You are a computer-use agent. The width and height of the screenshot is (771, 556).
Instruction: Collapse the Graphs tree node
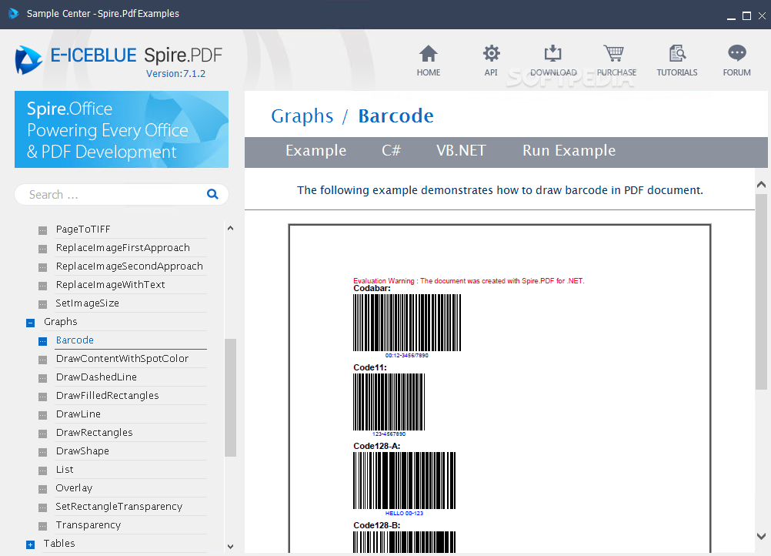click(31, 323)
